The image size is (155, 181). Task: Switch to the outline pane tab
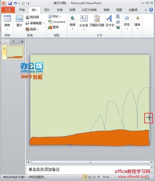[x=13, y=42]
